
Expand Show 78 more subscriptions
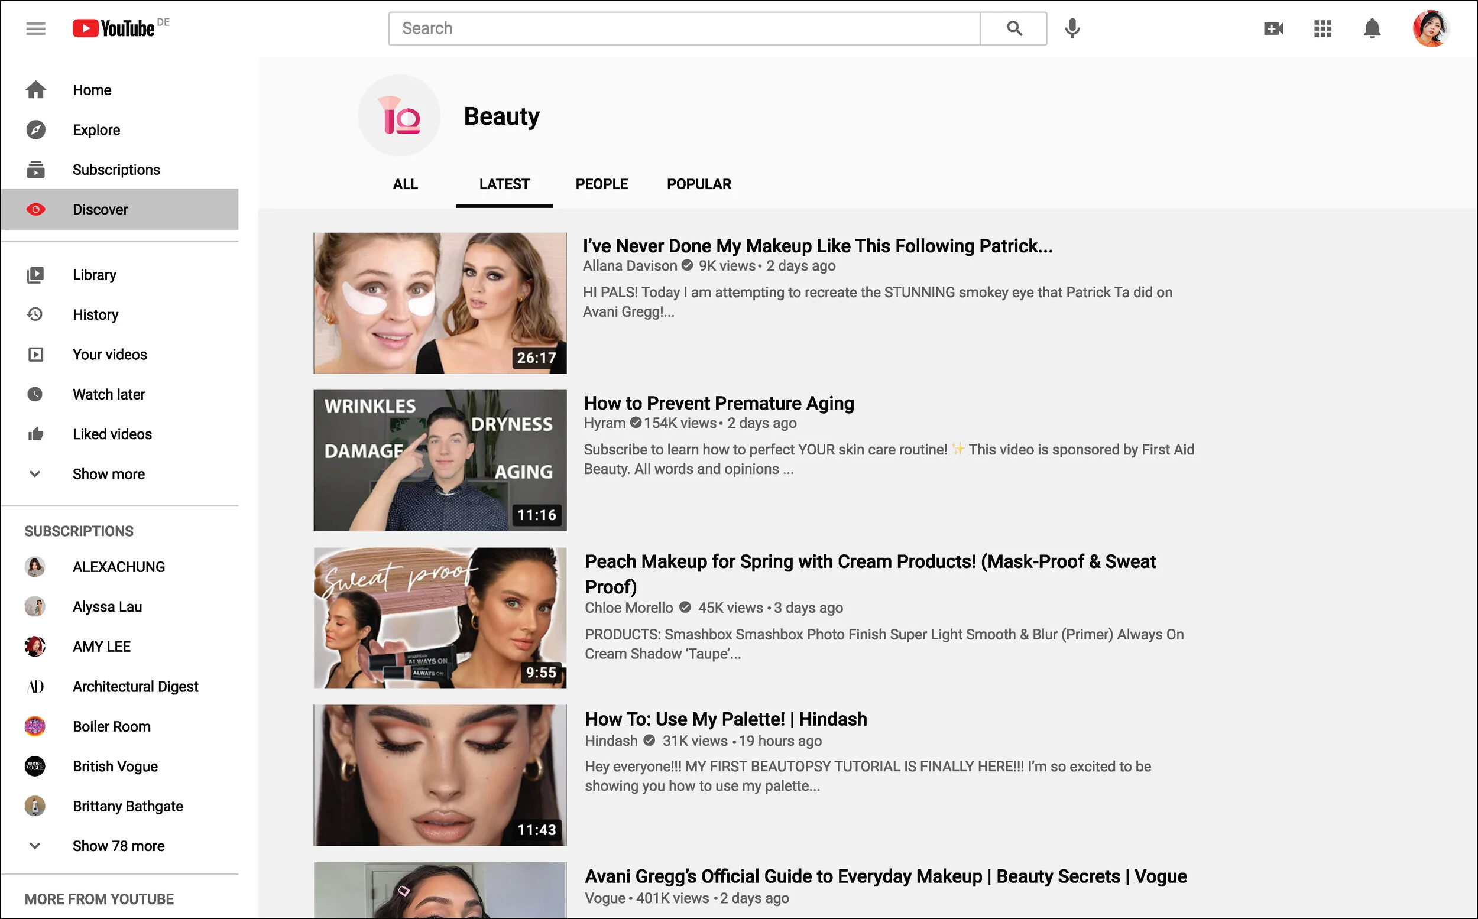pyautogui.click(x=118, y=846)
